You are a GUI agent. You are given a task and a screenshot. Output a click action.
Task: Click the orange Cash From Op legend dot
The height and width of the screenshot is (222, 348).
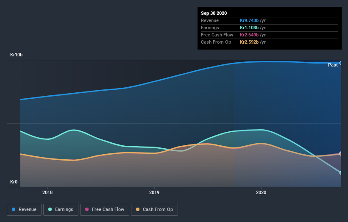coord(138,209)
